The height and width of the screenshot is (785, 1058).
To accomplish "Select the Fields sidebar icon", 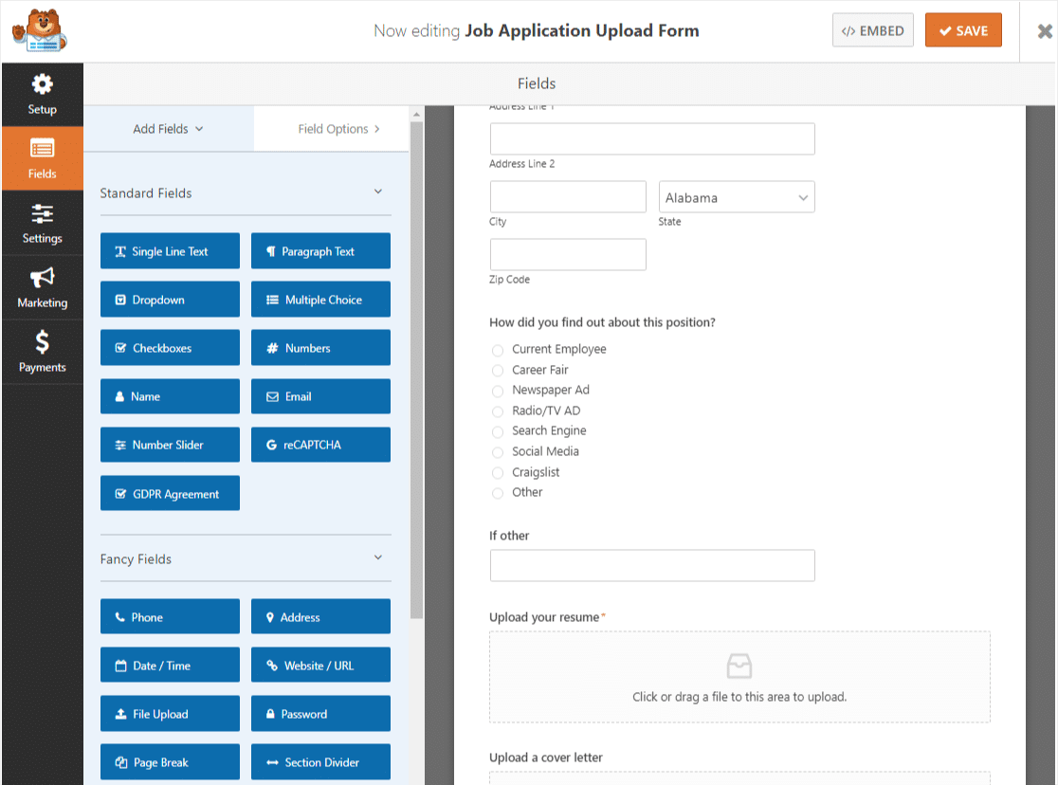I will (42, 148).
